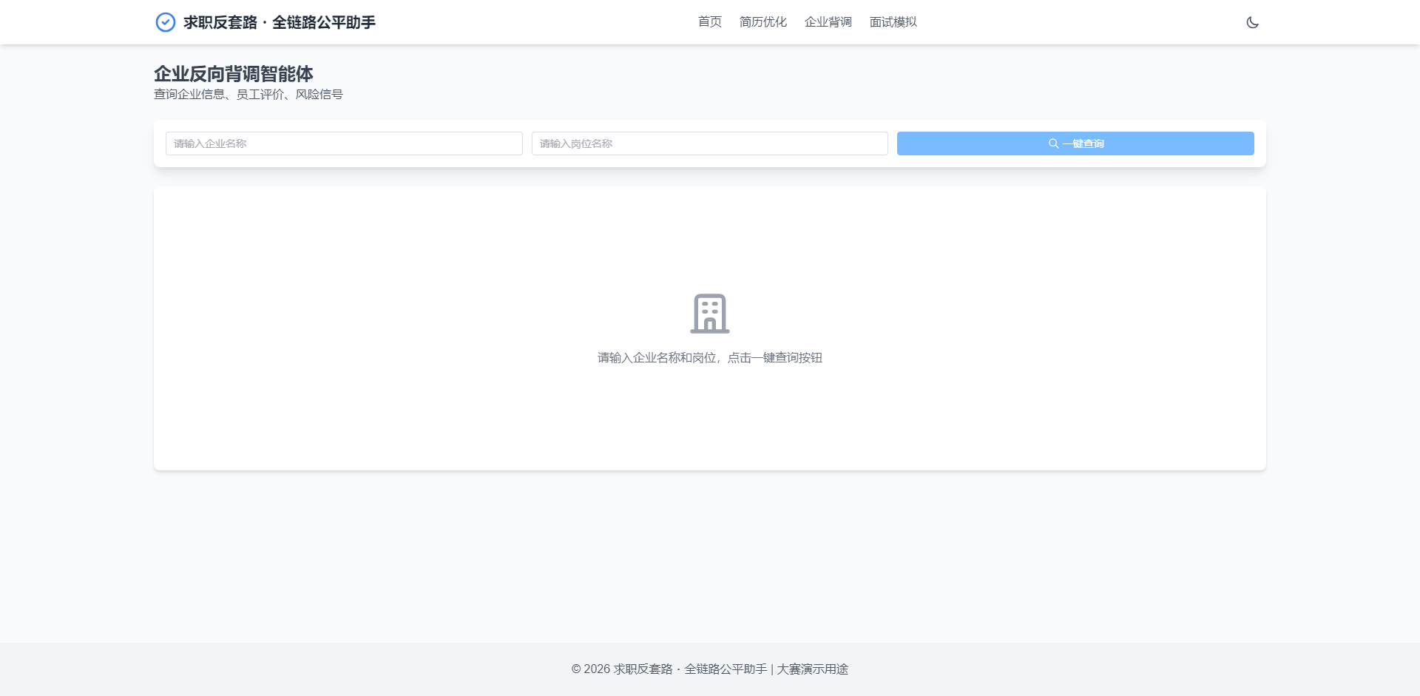The image size is (1420, 696).
Task: Select the 企业背调 nav item
Action: point(828,22)
